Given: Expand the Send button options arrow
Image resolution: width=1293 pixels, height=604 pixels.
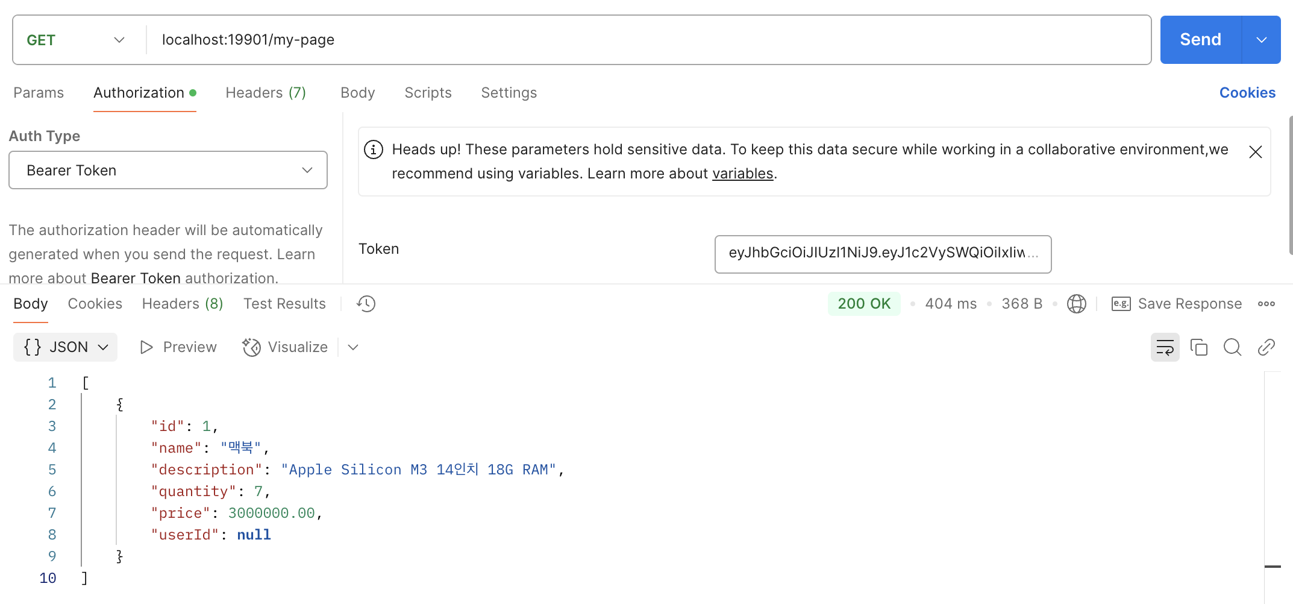Looking at the screenshot, I should 1261,40.
